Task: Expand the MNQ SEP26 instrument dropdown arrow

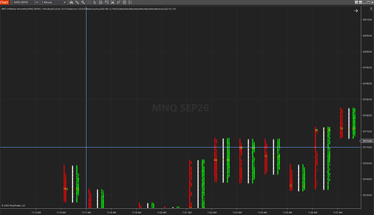Action: [37, 2]
